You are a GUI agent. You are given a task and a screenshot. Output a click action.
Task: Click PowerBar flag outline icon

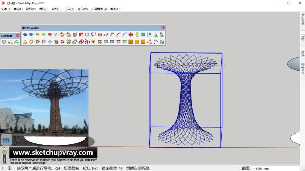click(x=94, y=35)
